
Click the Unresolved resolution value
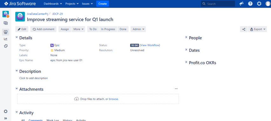137,50
